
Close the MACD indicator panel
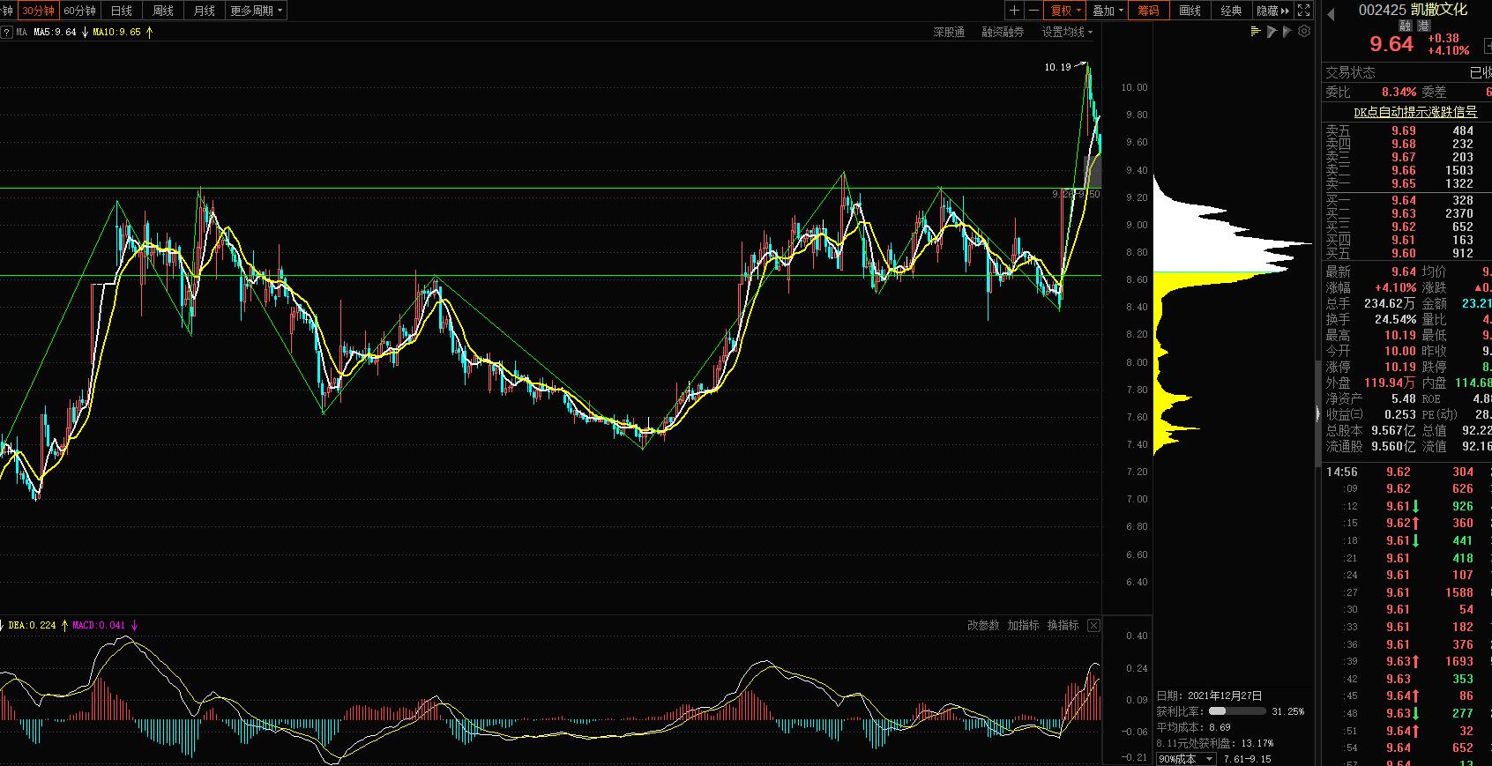(x=1093, y=626)
